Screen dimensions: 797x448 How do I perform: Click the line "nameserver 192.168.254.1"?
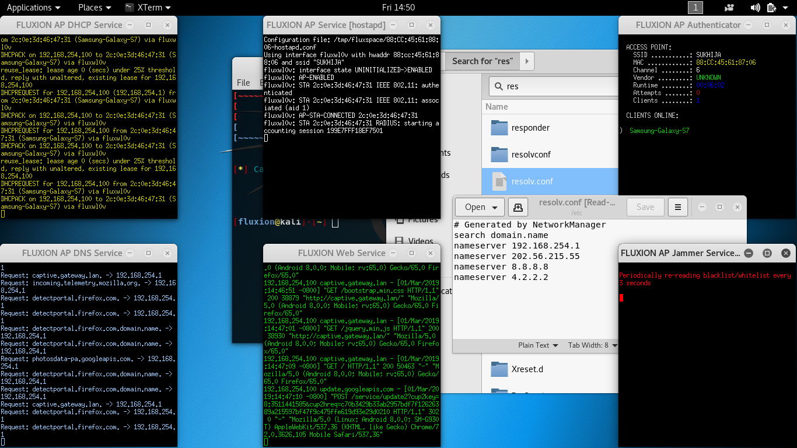(517, 246)
